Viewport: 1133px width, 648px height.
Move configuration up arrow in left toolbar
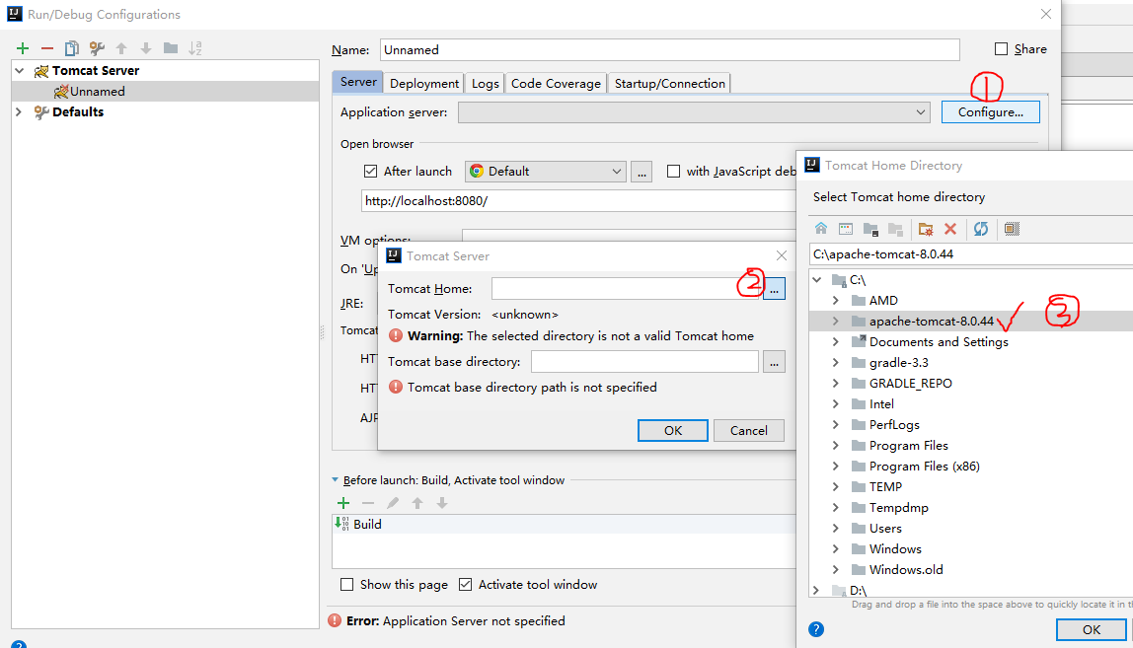coord(121,48)
